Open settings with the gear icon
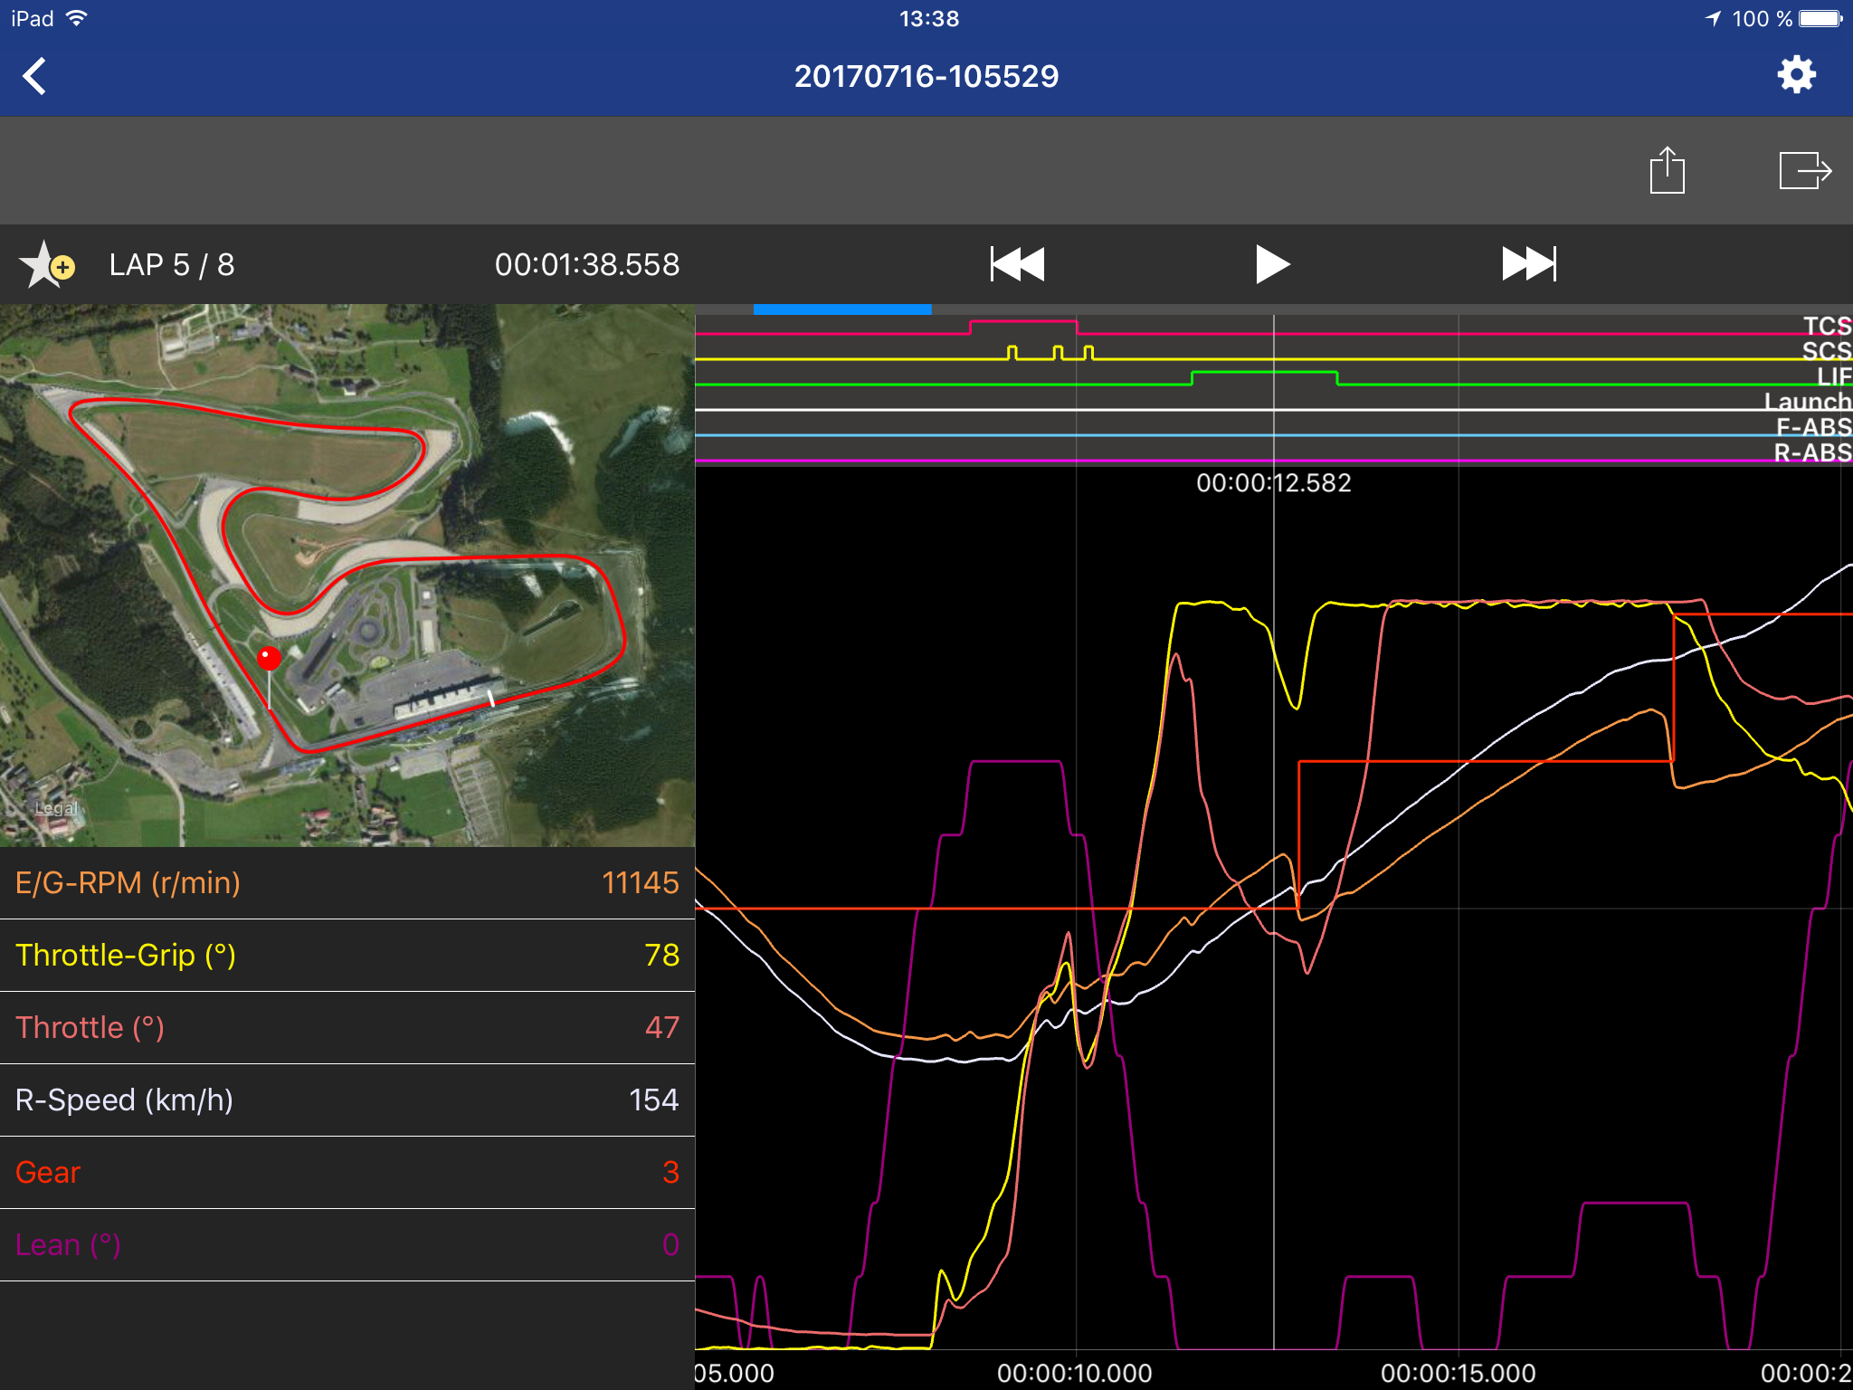This screenshot has height=1390, width=1853. (x=1796, y=75)
